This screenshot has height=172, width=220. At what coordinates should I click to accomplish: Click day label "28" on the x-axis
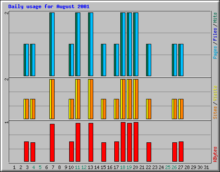coord(187,167)
